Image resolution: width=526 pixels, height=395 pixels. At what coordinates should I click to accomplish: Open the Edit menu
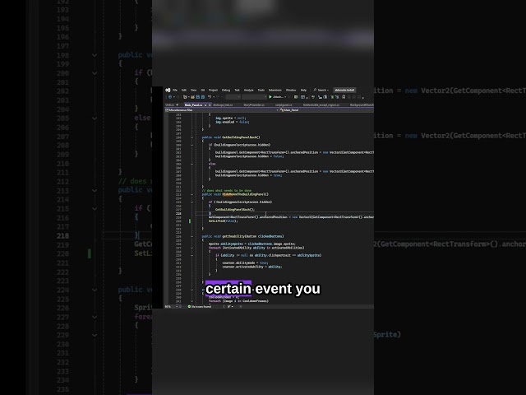[x=184, y=90]
